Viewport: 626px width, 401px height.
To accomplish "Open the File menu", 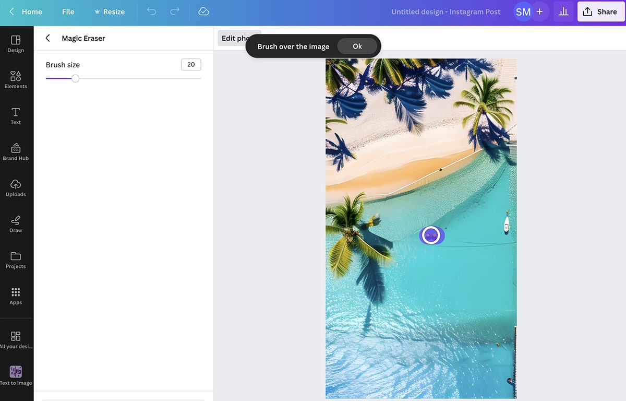I will coord(68,11).
